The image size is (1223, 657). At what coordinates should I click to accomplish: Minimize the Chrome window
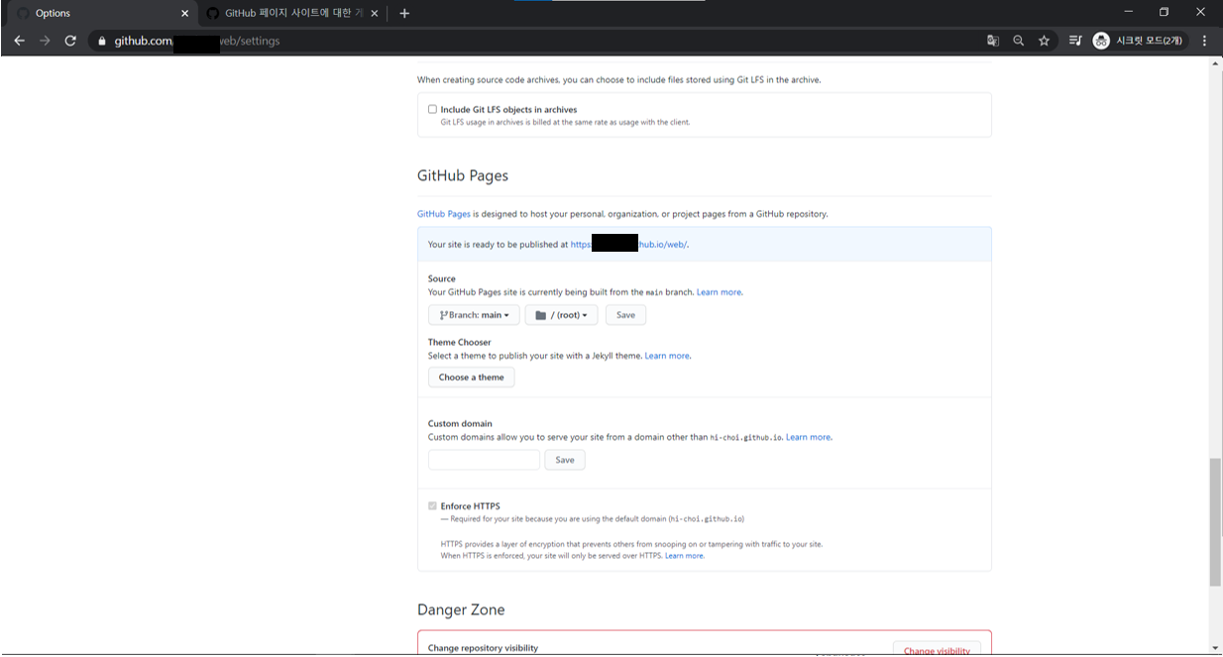(x=1128, y=12)
